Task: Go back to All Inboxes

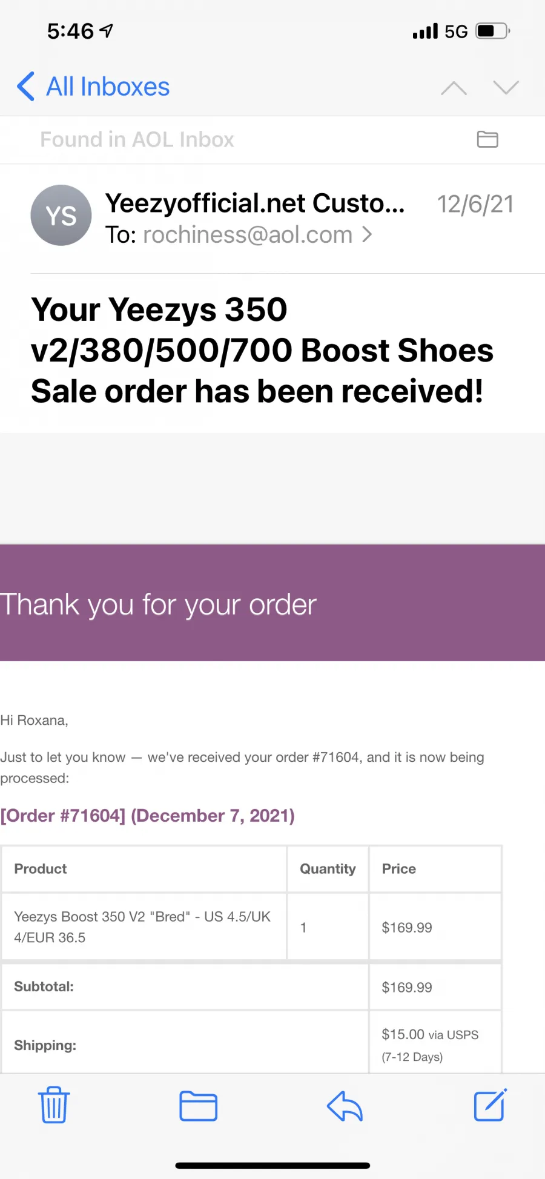Action: (x=93, y=87)
